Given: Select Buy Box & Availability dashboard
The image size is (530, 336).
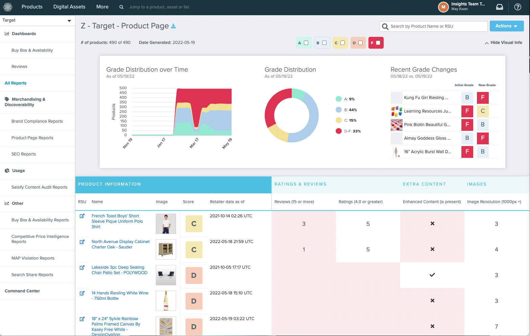Looking at the screenshot, I should (x=32, y=50).
